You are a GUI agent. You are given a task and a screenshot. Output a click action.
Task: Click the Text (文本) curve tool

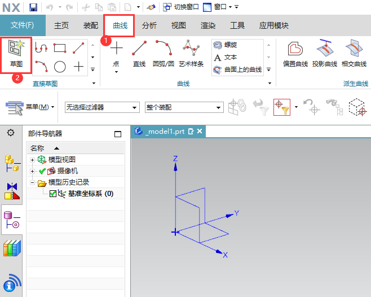point(226,57)
